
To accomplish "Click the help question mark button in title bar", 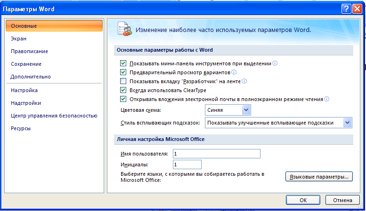I will (346, 9).
